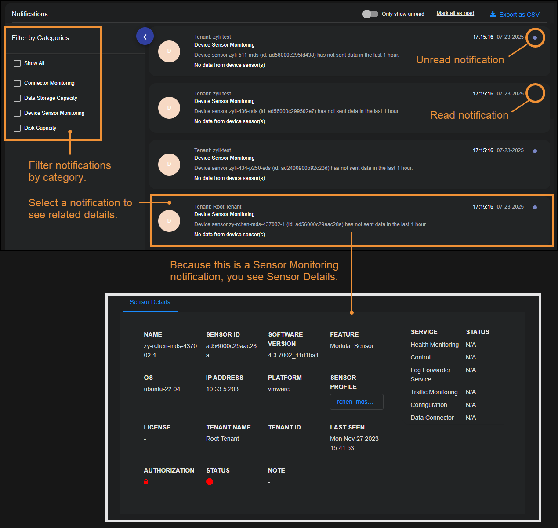558x528 pixels.
Task: Click unread dot on Root Tenant notification
Action: (535, 208)
